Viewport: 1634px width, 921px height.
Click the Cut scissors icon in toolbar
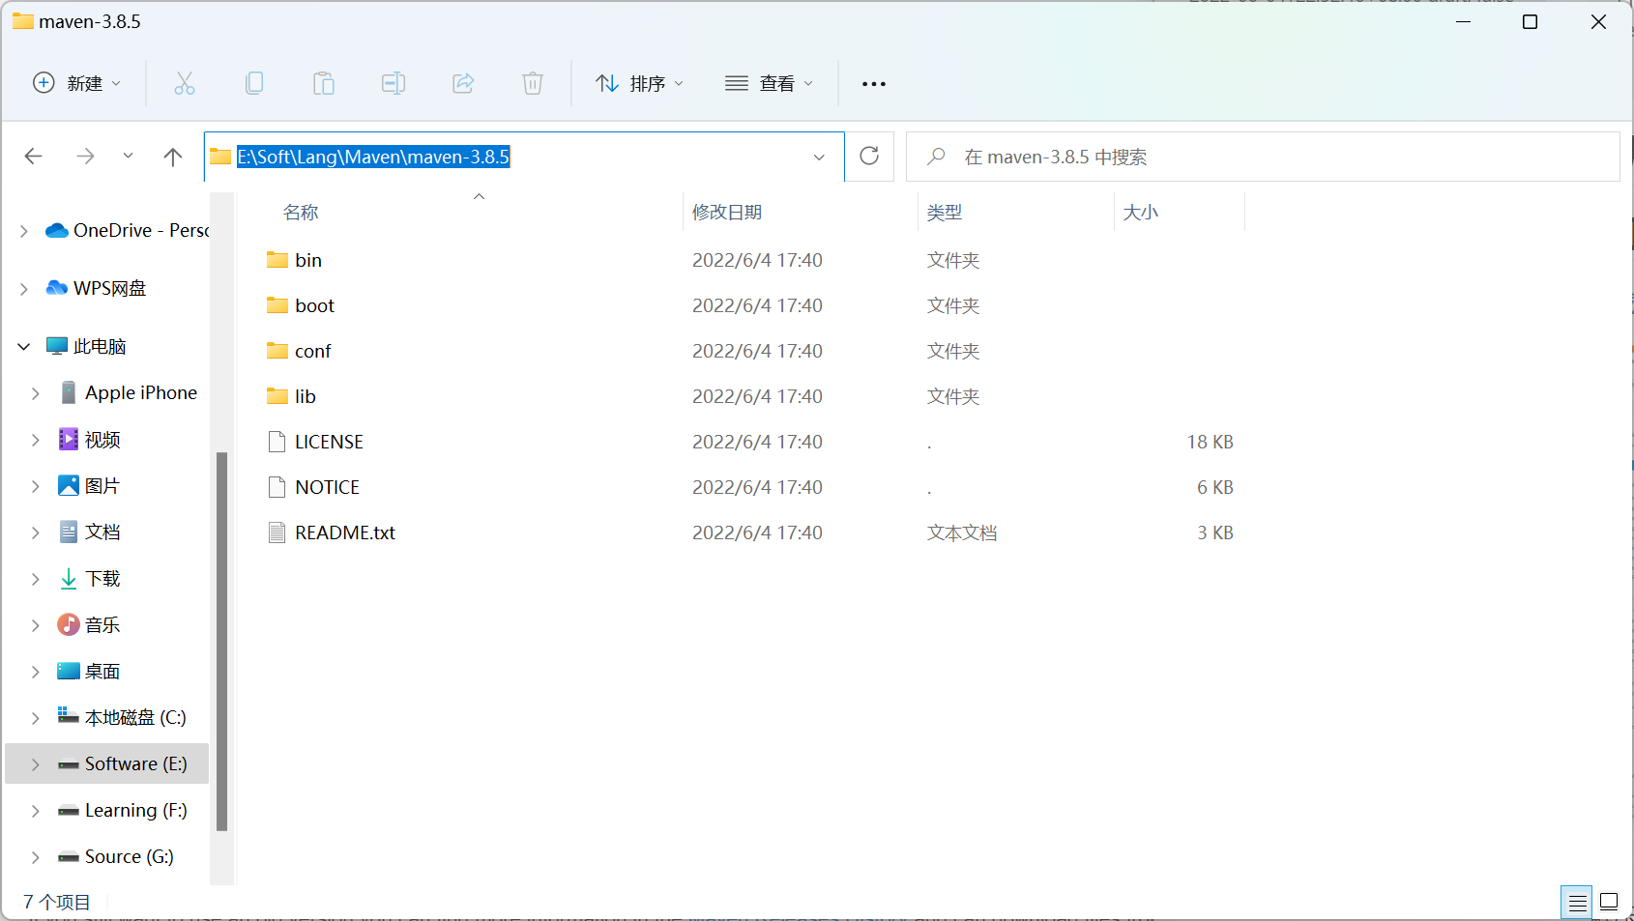pos(184,84)
